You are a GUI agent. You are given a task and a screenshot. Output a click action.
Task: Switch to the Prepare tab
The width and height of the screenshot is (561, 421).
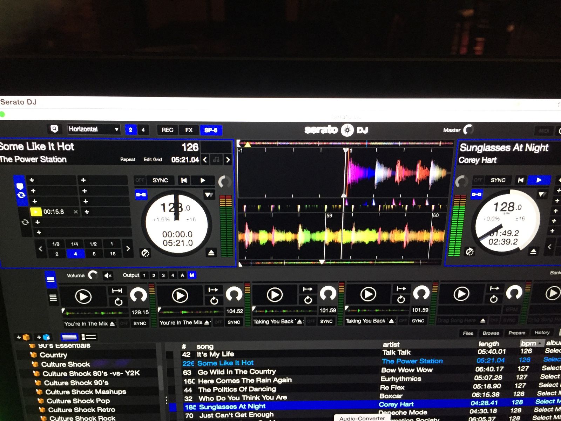[x=516, y=333]
